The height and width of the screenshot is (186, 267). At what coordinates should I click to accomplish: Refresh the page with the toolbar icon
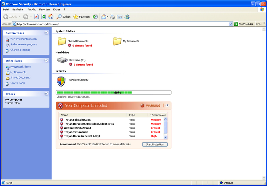[43, 17]
